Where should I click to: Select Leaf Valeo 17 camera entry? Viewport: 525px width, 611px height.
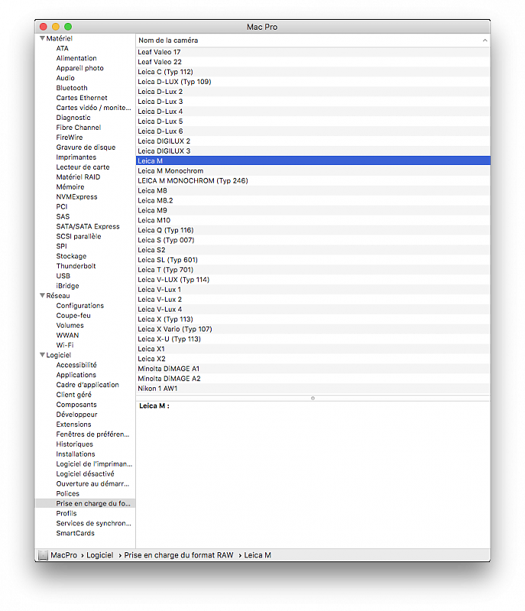159,52
